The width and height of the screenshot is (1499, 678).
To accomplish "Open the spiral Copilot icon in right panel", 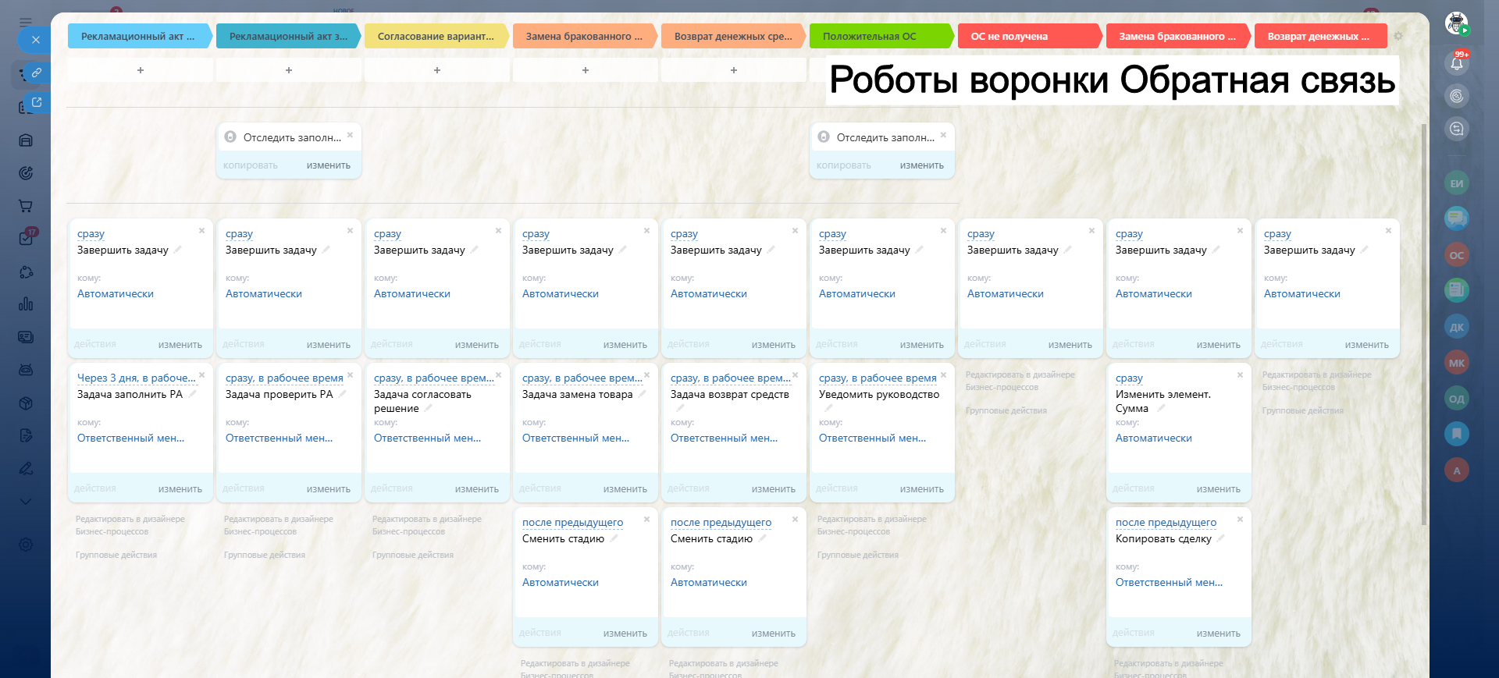I will click(x=1457, y=96).
